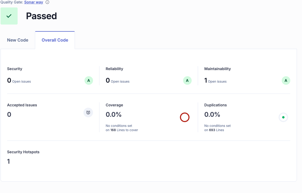Open the 0 Reliability open issues count
The width and height of the screenshot is (302, 193).
[x=108, y=81]
